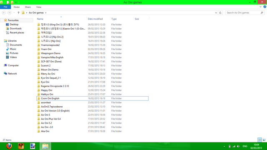Click the taskbar clock and date
This screenshot has height=150, width=267.
[256, 146]
